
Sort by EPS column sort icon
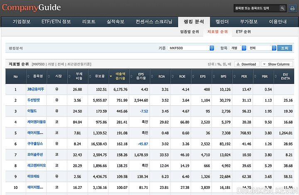coord(193,76)
